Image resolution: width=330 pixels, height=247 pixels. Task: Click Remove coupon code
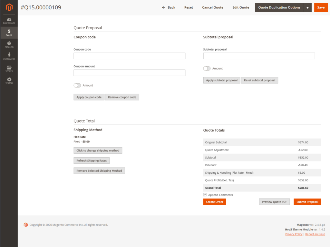122,97
